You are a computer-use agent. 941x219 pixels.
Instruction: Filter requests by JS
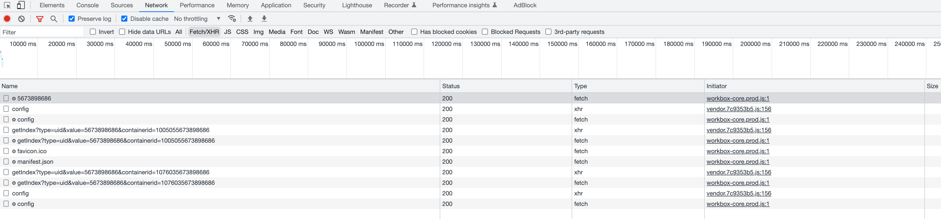(228, 32)
